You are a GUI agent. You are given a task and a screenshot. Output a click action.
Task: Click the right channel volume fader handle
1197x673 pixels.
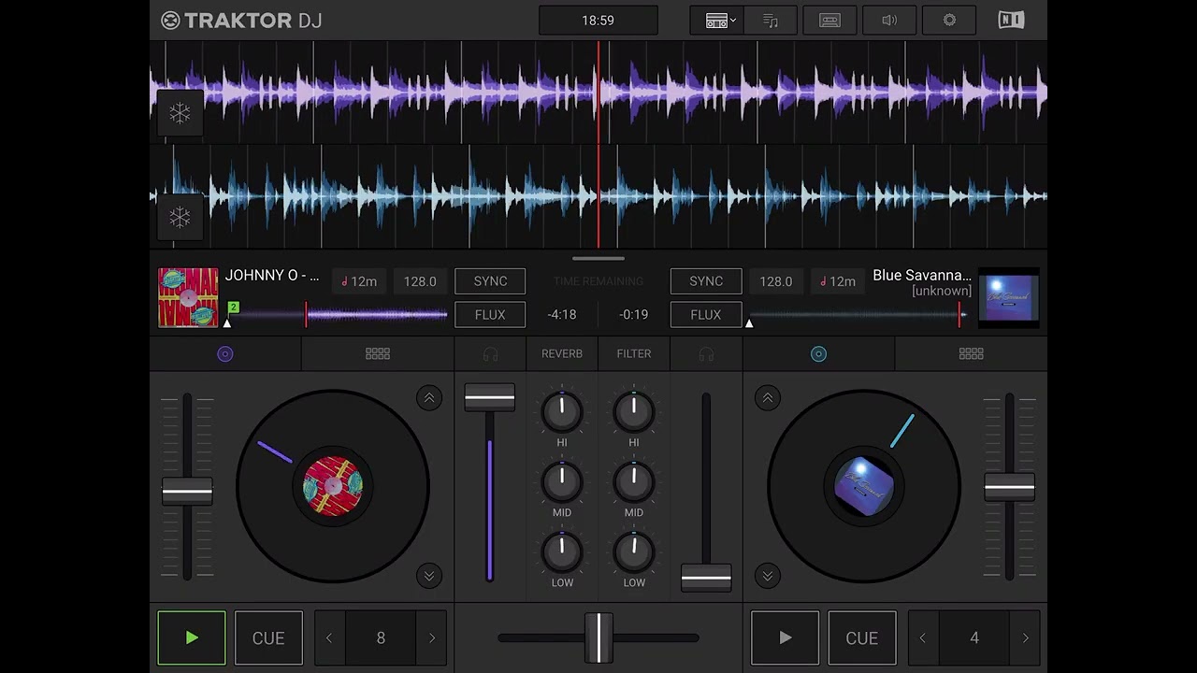tap(706, 579)
